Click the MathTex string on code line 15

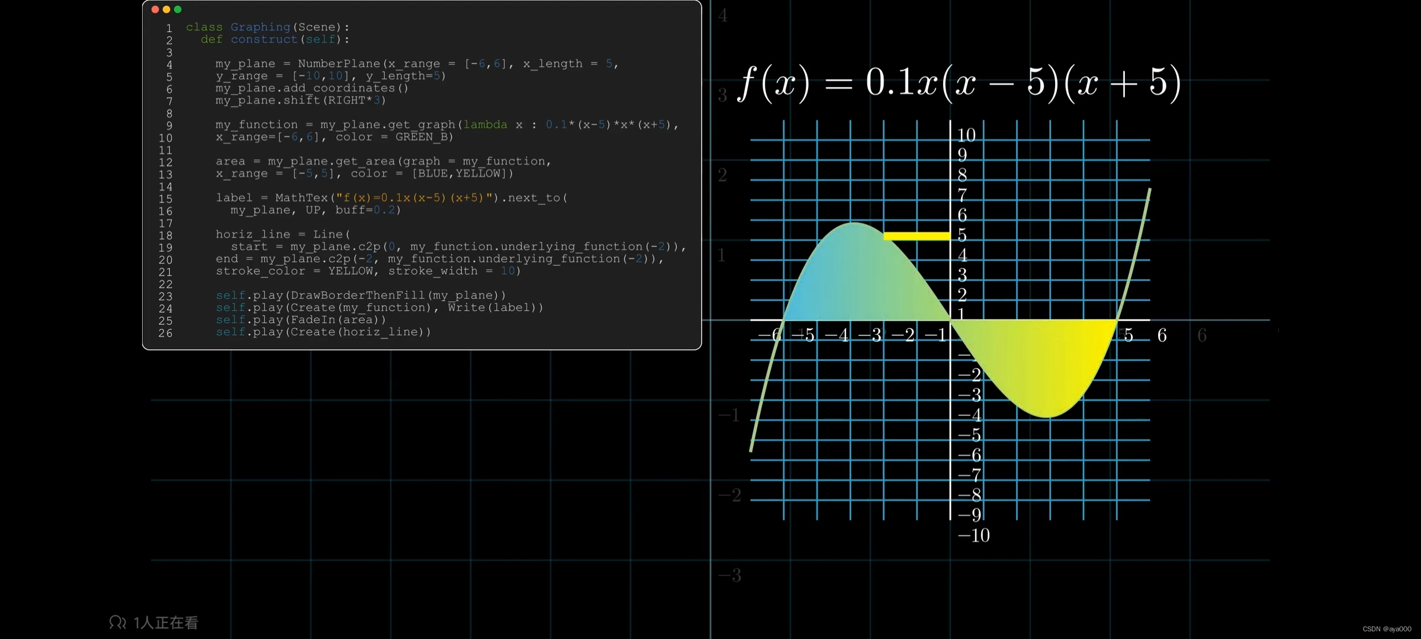click(414, 198)
